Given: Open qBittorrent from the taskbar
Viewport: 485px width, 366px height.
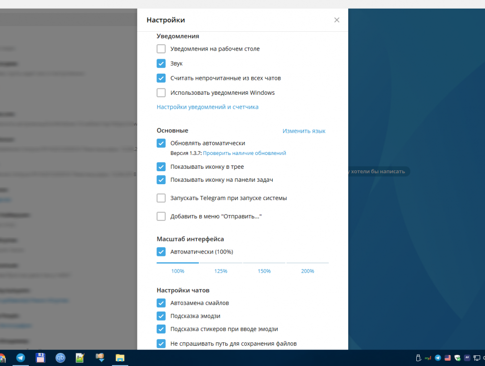Looking at the screenshot, I should (x=61, y=358).
